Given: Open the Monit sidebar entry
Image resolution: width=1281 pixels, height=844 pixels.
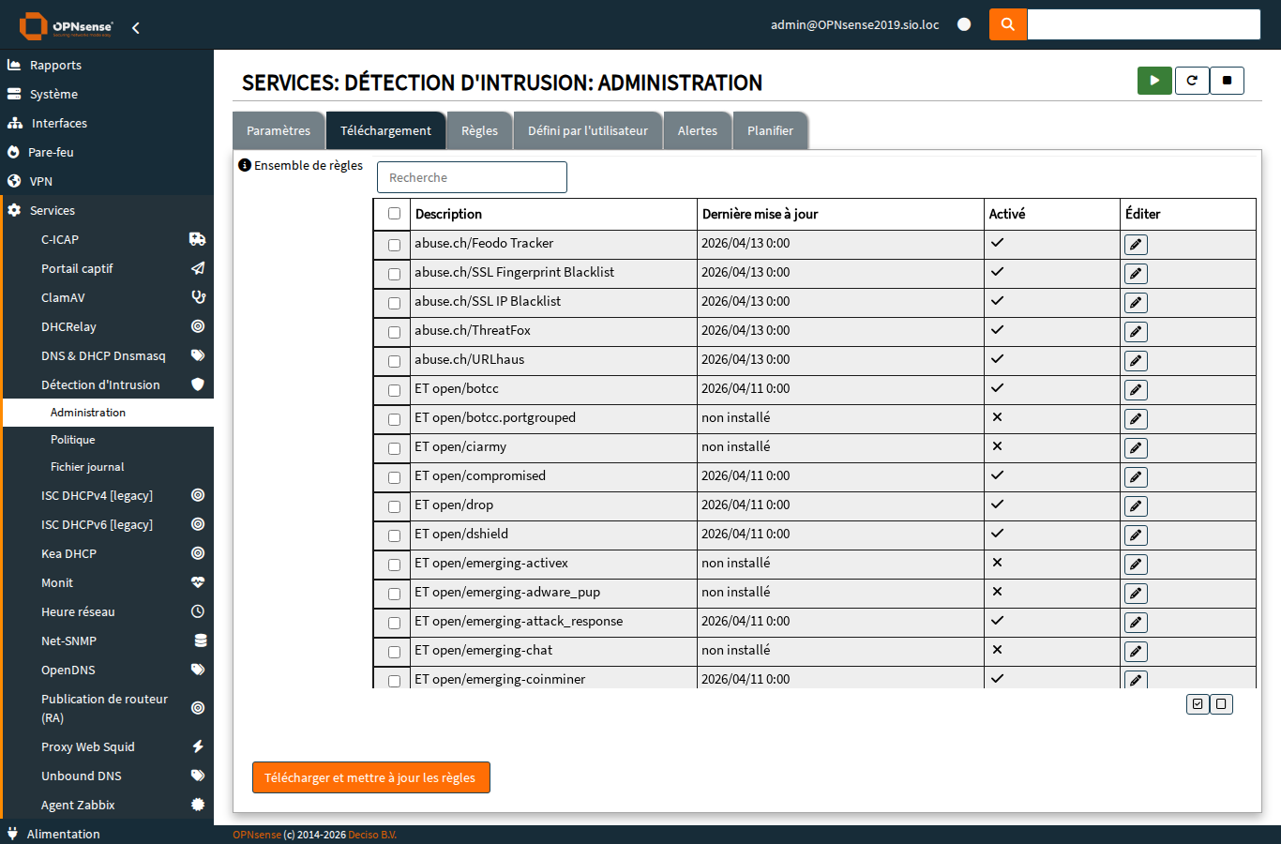Looking at the screenshot, I should click(x=109, y=582).
